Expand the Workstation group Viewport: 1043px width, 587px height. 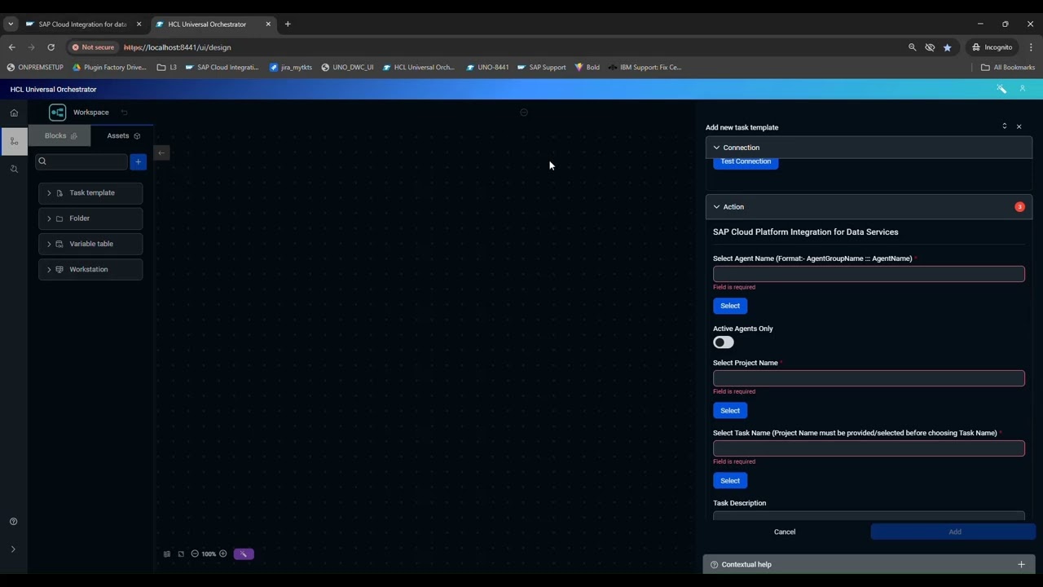coord(90,269)
